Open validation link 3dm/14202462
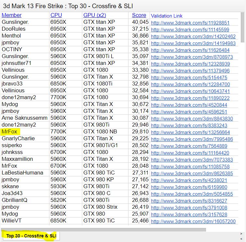This screenshot has width=246, height=242. (193, 37)
